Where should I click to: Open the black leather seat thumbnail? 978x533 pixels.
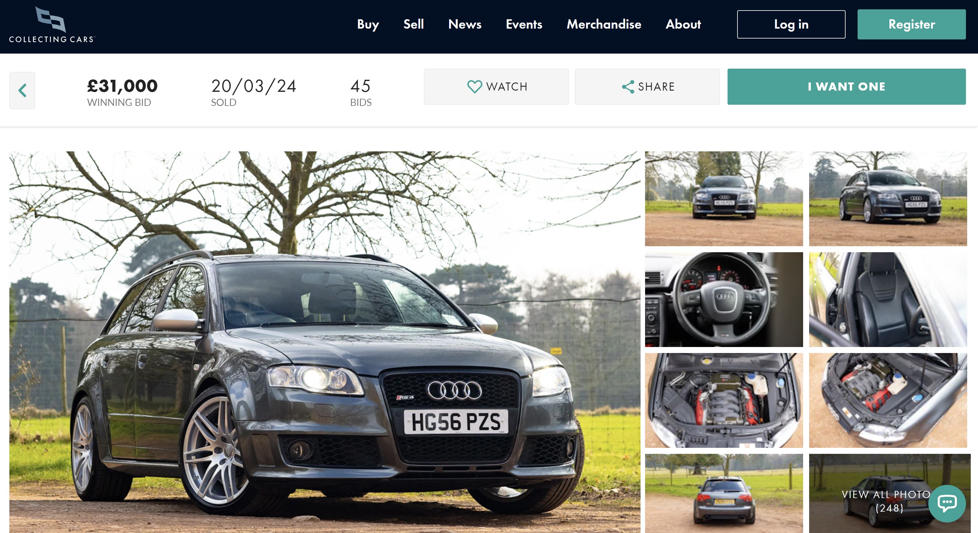(x=888, y=299)
